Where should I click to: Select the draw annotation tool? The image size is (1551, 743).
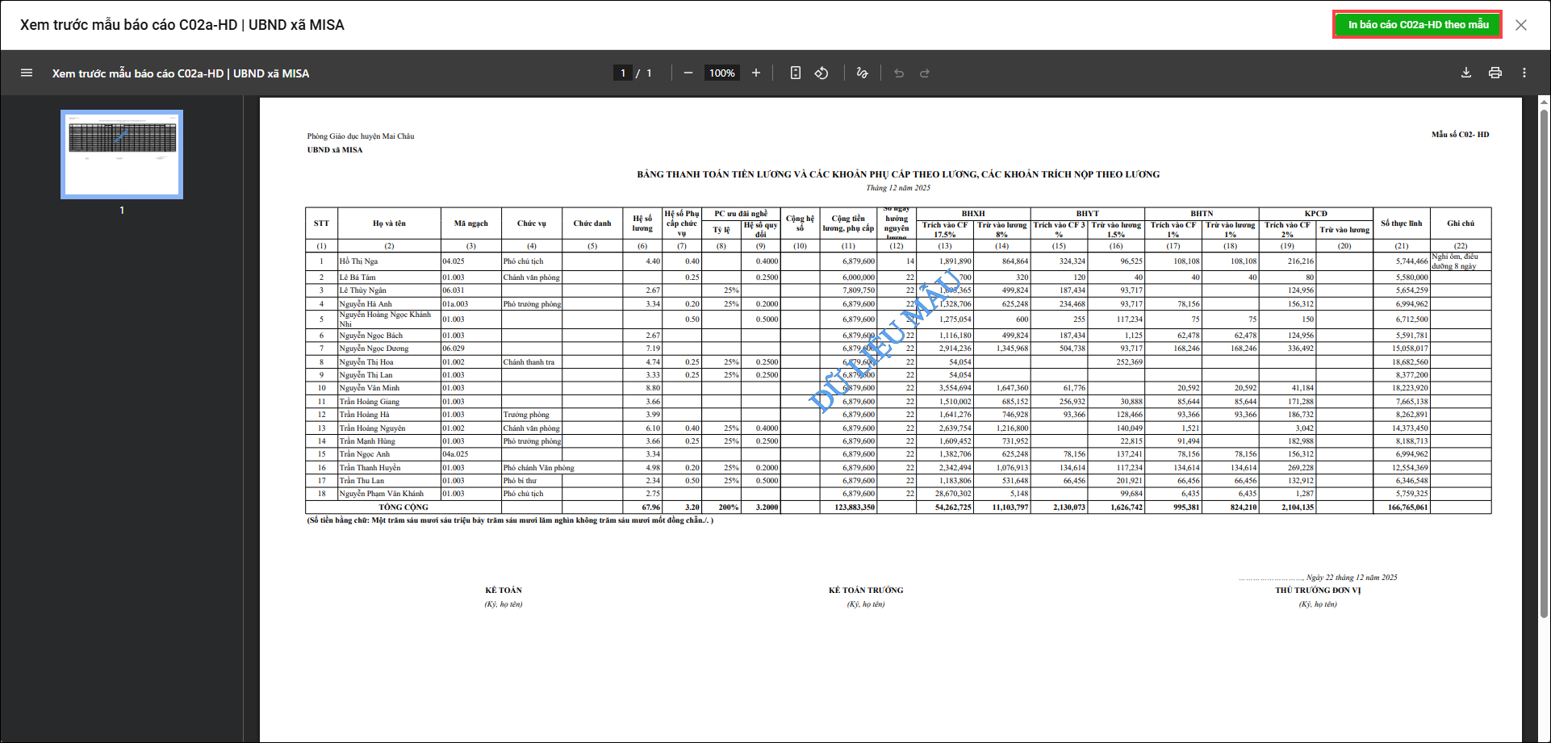pyautogui.click(x=862, y=73)
